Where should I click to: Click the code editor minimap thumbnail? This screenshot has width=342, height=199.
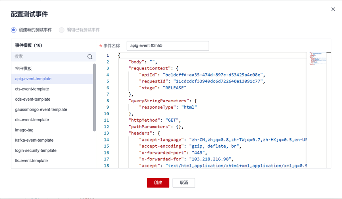[318, 58]
